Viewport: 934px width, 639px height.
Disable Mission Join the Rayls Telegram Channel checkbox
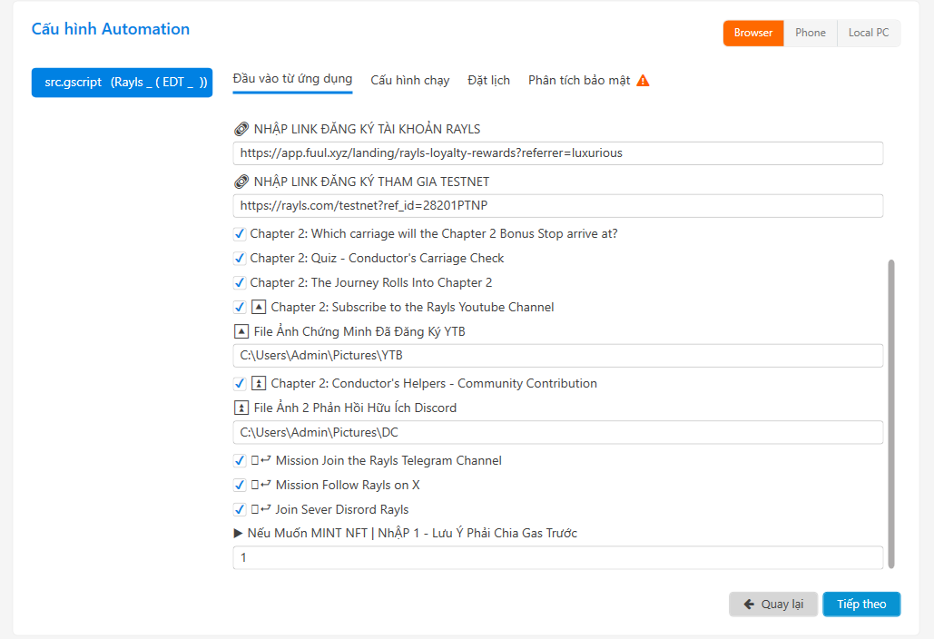pyautogui.click(x=240, y=460)
